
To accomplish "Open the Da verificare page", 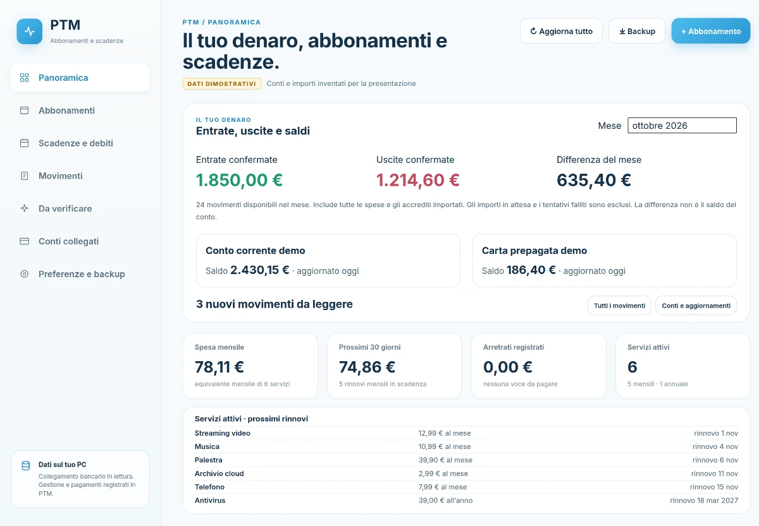I will 80,208.
